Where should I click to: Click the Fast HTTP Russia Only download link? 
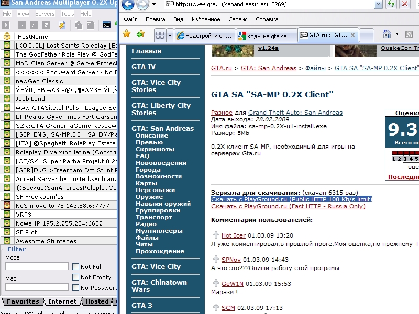pyautogui.click(x=288, y=206)
